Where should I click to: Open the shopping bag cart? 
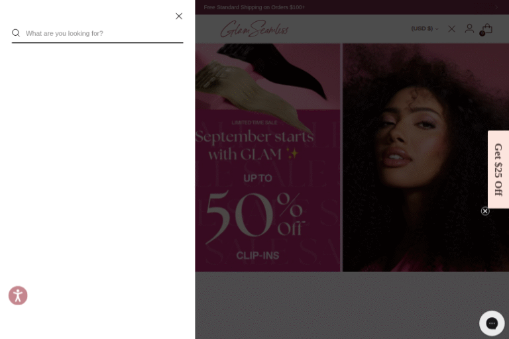point(487,28)
